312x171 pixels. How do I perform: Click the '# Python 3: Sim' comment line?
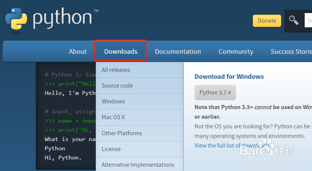tap(70, 75)
